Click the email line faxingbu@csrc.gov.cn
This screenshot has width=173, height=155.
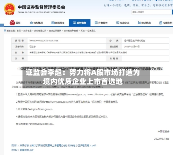click(35, 109)
